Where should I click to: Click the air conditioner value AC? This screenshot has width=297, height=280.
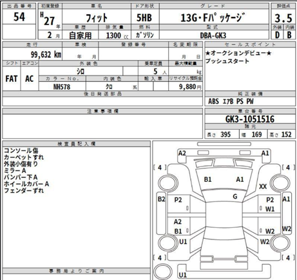30,79
